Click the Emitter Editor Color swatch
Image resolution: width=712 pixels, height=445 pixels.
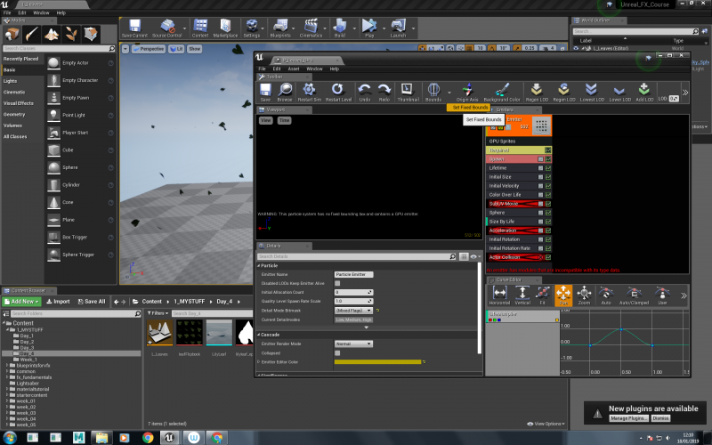[377, 362]
